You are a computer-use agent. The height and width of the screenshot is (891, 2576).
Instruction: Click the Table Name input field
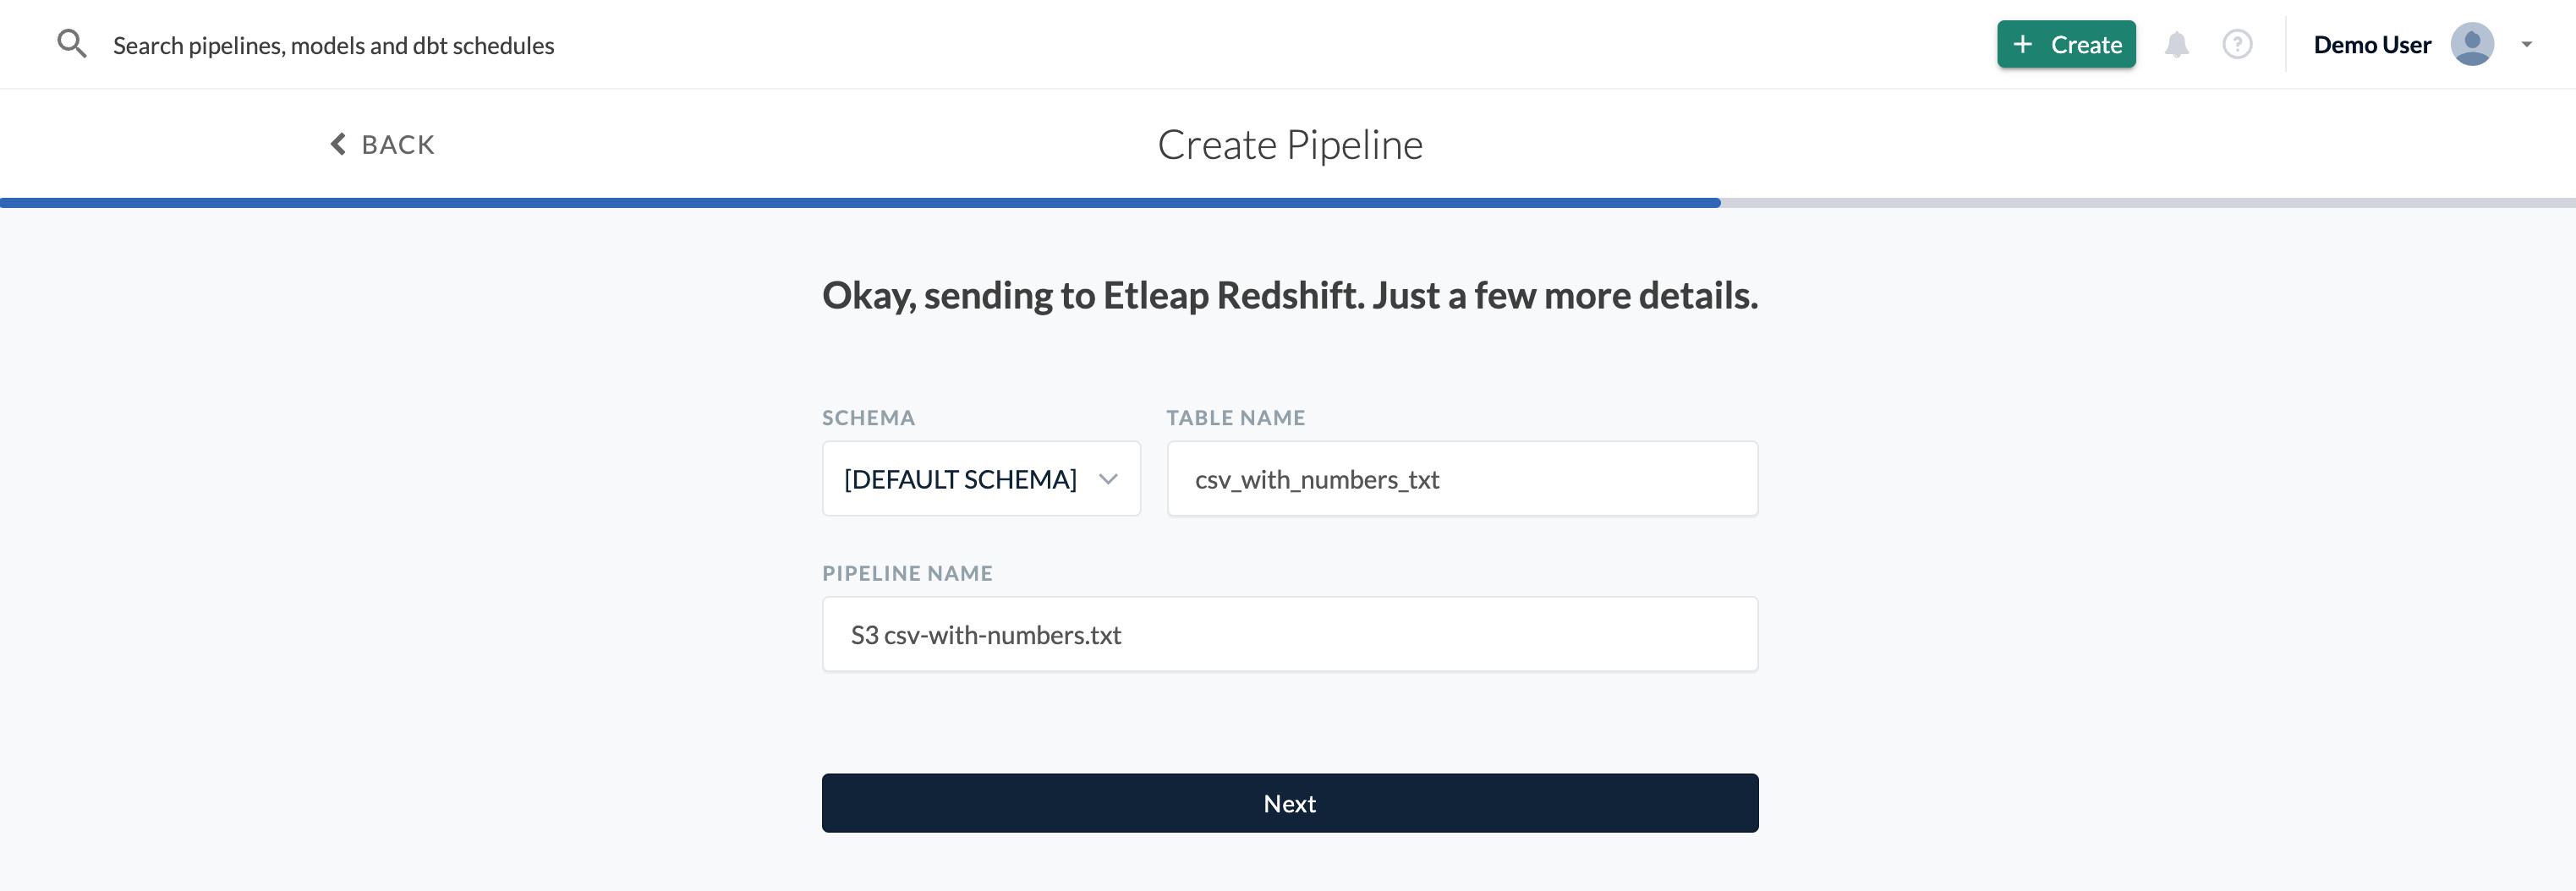(x=1461, y=479)
